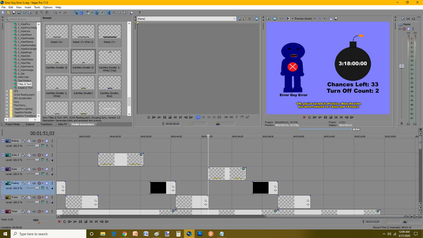Expand the Sapphire Lighting plug-in folder

[7, 109]
